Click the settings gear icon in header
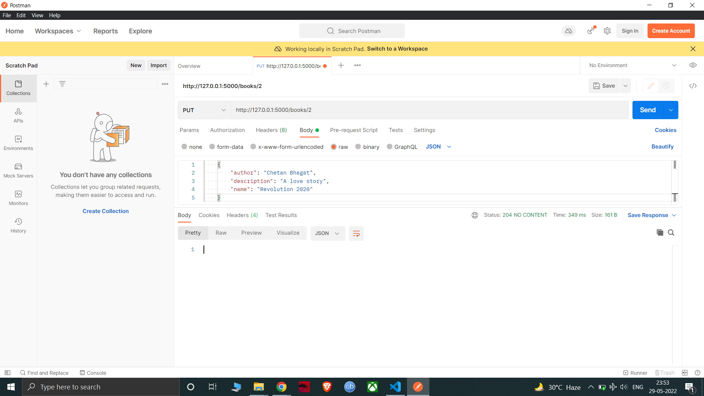The image size is (704, 396). (607, 31)
